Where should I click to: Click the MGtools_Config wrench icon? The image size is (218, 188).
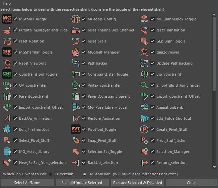click(x=76, y=19)
